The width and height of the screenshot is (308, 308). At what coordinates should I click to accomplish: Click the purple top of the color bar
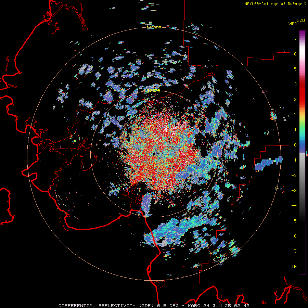(302, 34)
